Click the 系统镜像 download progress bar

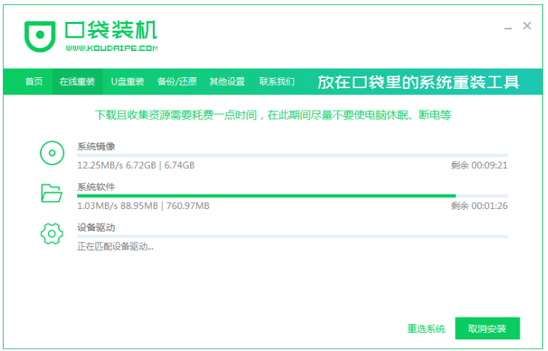pos(292,155)
